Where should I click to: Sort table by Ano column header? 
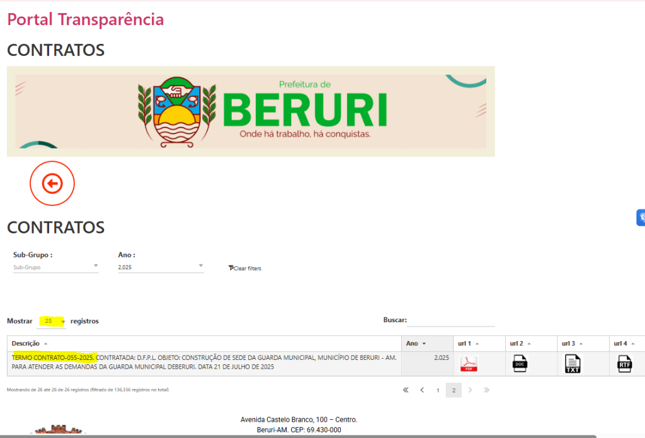pos(413,344)
